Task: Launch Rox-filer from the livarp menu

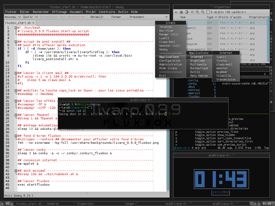Action: pyautogui.click(x=171, y=31)
